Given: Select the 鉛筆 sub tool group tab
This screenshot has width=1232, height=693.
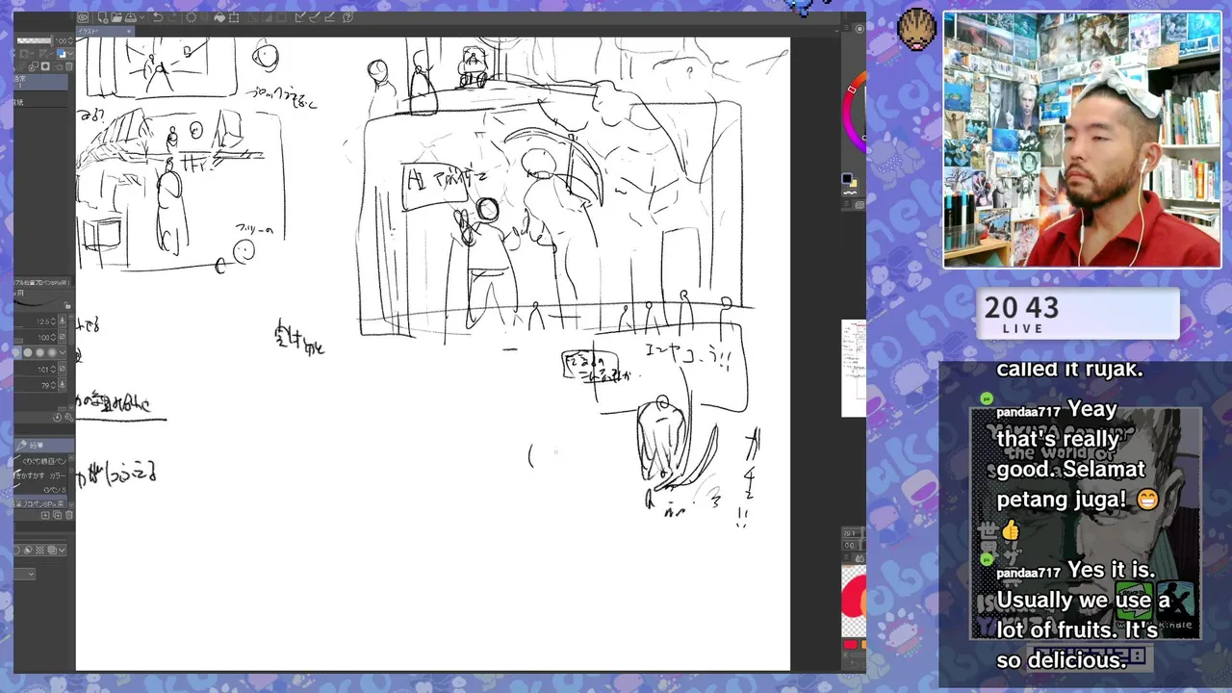Looking at the screenshot, I should click(44, 445).
